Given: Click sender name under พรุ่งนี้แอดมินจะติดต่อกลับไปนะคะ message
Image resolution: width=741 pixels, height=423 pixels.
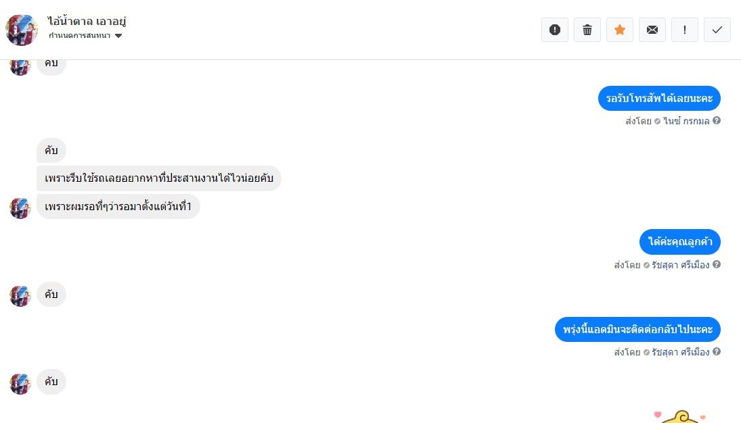Looking at the screenshot, I should (x=680, y=352).
